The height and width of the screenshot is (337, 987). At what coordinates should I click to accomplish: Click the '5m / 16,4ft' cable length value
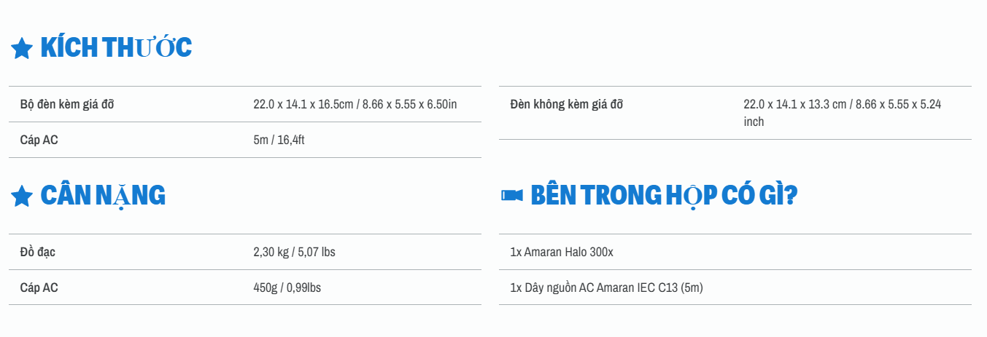pyautogui.click(x=279, y=140)
